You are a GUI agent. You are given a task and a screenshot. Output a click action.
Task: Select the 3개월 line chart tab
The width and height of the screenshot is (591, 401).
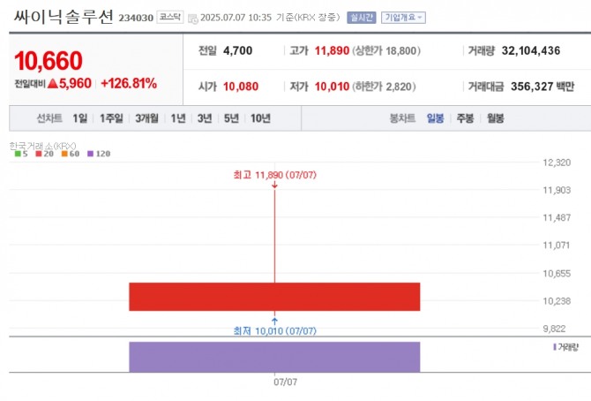tap(146, 118)
